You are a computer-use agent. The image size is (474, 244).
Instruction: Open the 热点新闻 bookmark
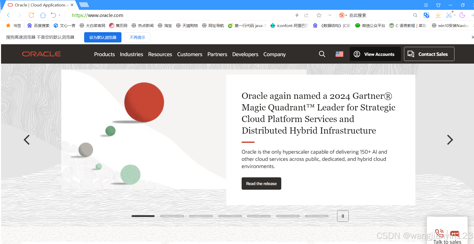pyautogui.click(x=143, y=25)
